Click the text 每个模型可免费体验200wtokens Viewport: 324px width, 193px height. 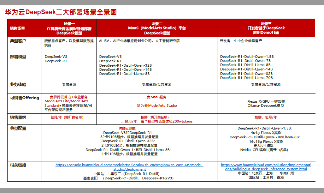point(167,121)
